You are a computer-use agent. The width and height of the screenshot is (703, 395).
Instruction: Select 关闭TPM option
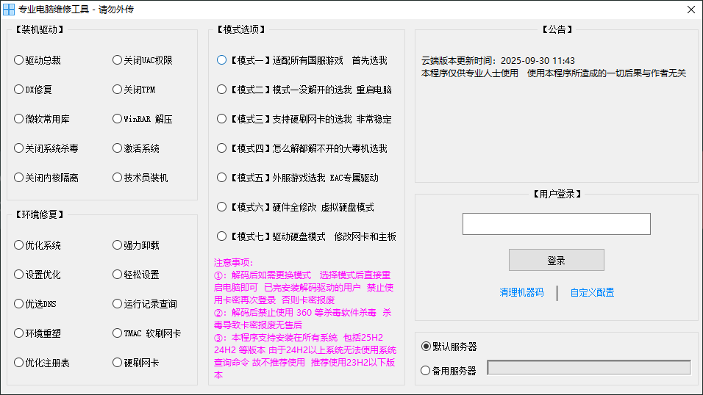point(118,90)
